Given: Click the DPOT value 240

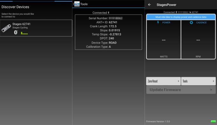Looking at the screenshot, I should tap(111, 38).
